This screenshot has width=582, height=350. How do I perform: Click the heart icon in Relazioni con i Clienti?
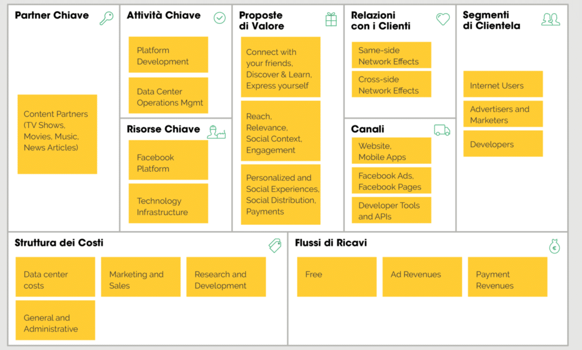pyautogui.click(x=443, y=19)
